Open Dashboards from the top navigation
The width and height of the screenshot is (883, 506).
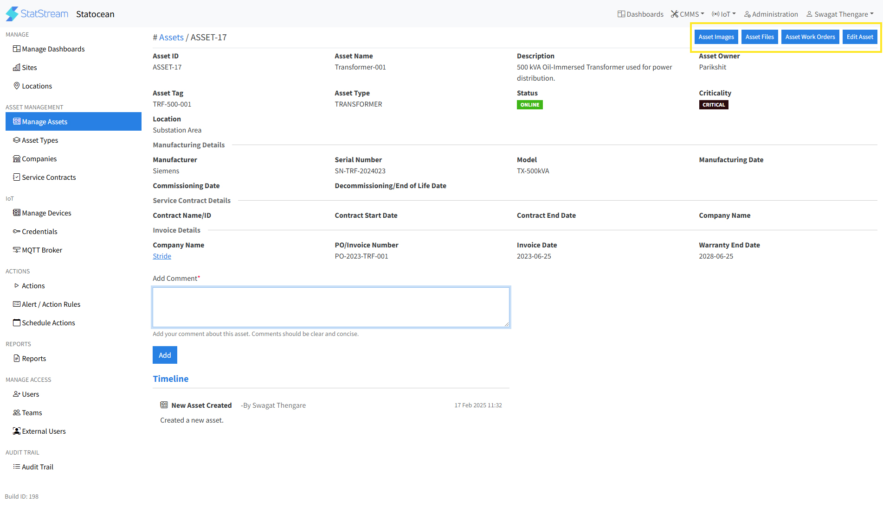click(640, 14)
